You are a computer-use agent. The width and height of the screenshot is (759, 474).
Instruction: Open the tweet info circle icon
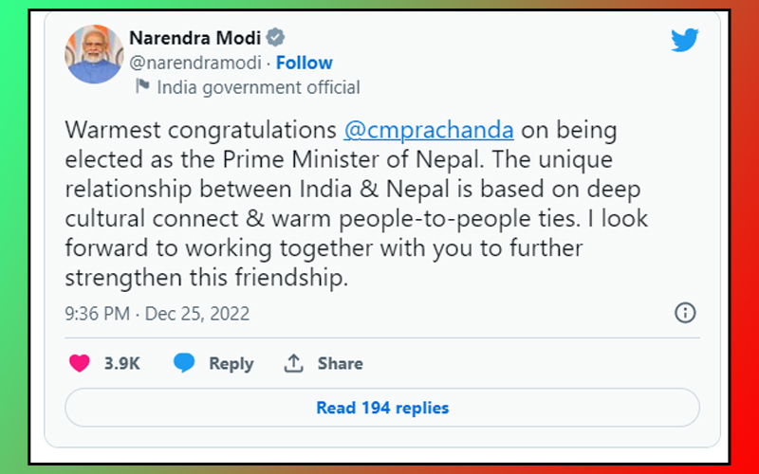tap(685, 313)
